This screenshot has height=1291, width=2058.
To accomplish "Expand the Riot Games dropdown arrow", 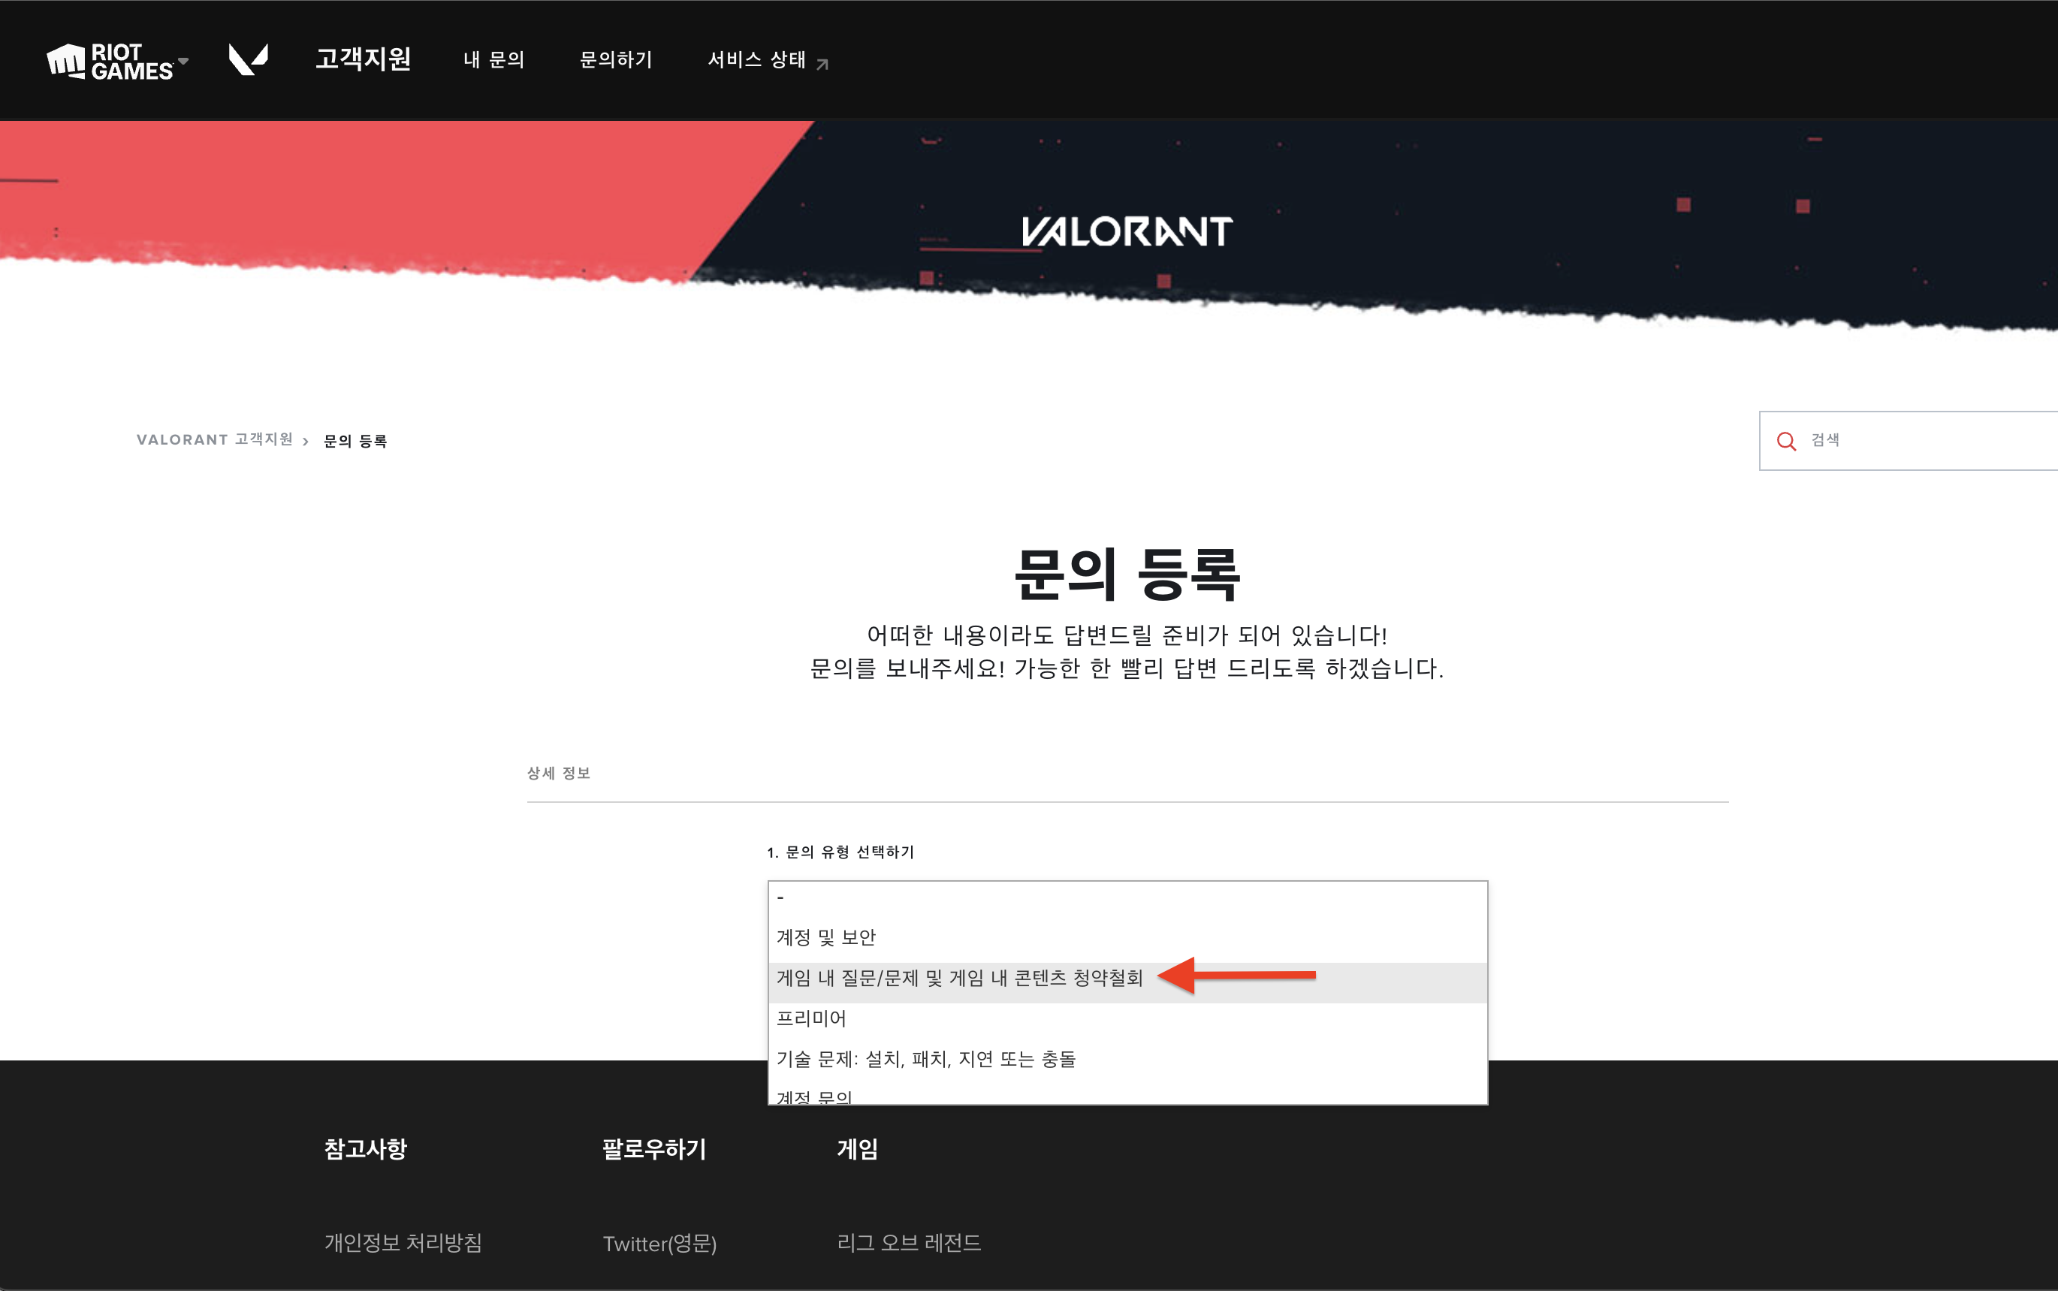I will [183, 61].
